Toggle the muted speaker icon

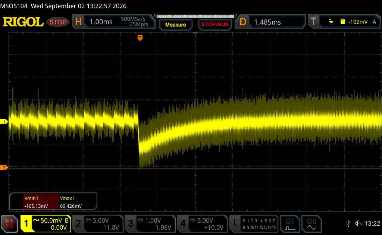coord(358,223)
